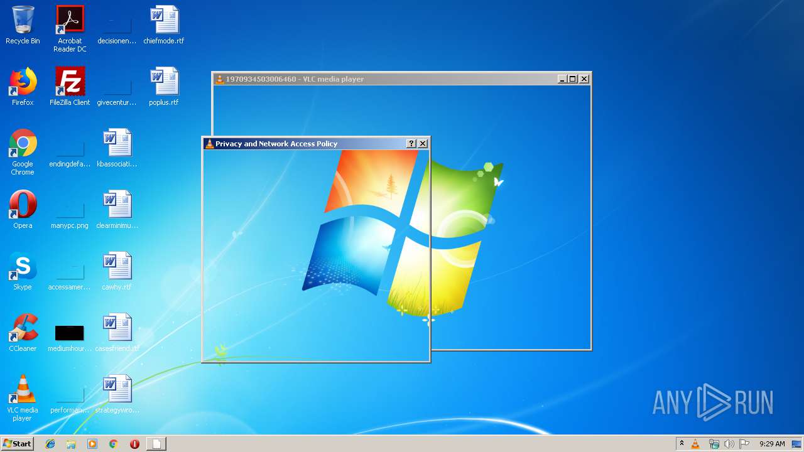Maximize the VLC media player window

coord(573,79)
